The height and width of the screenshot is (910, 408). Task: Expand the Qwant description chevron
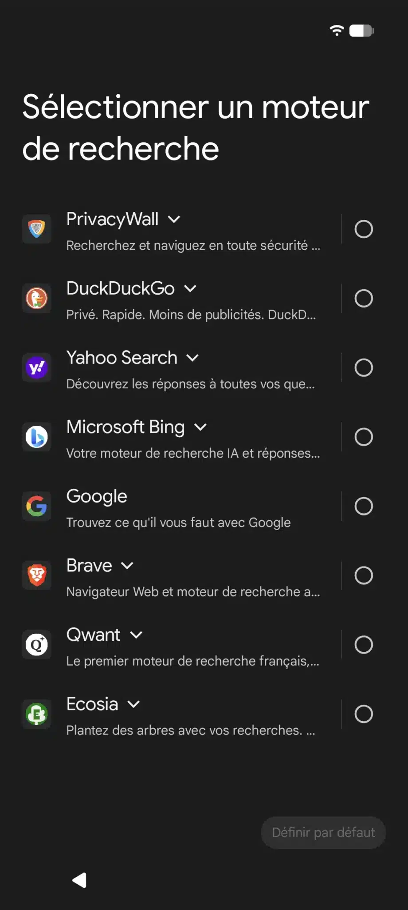[x=137, y=635]
